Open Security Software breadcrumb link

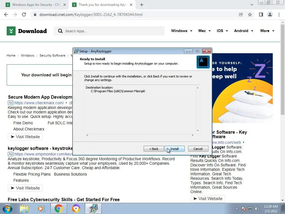[x=52, y=55]
